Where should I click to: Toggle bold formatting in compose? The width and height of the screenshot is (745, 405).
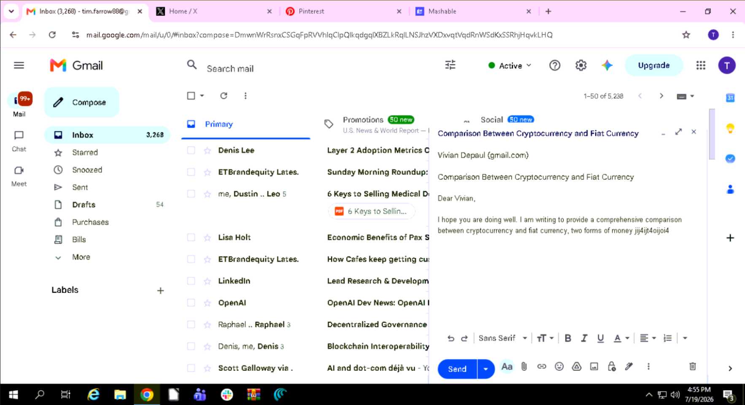(568, 338)
